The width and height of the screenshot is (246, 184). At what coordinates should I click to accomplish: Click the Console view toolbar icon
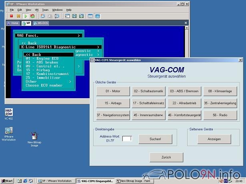pyautogui.click(x=97, y=16)
